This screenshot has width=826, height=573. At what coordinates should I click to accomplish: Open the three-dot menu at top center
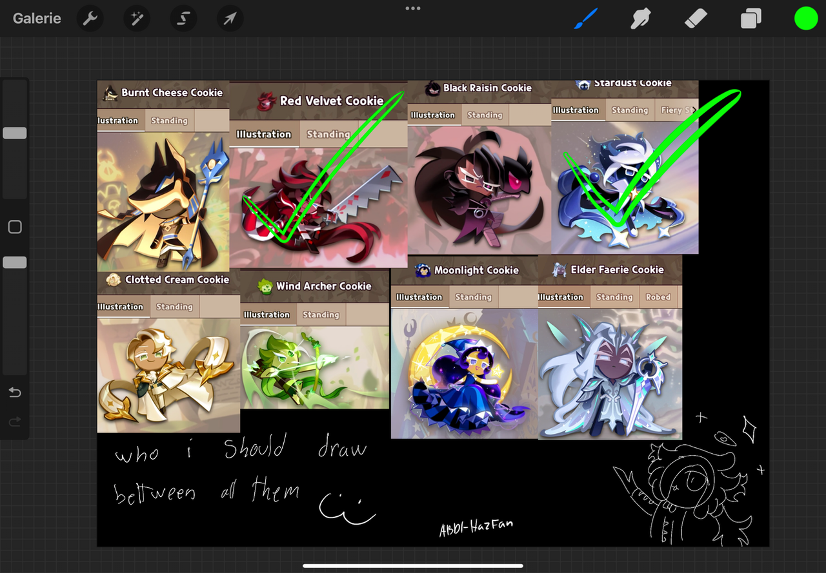[x=413, y=8]
